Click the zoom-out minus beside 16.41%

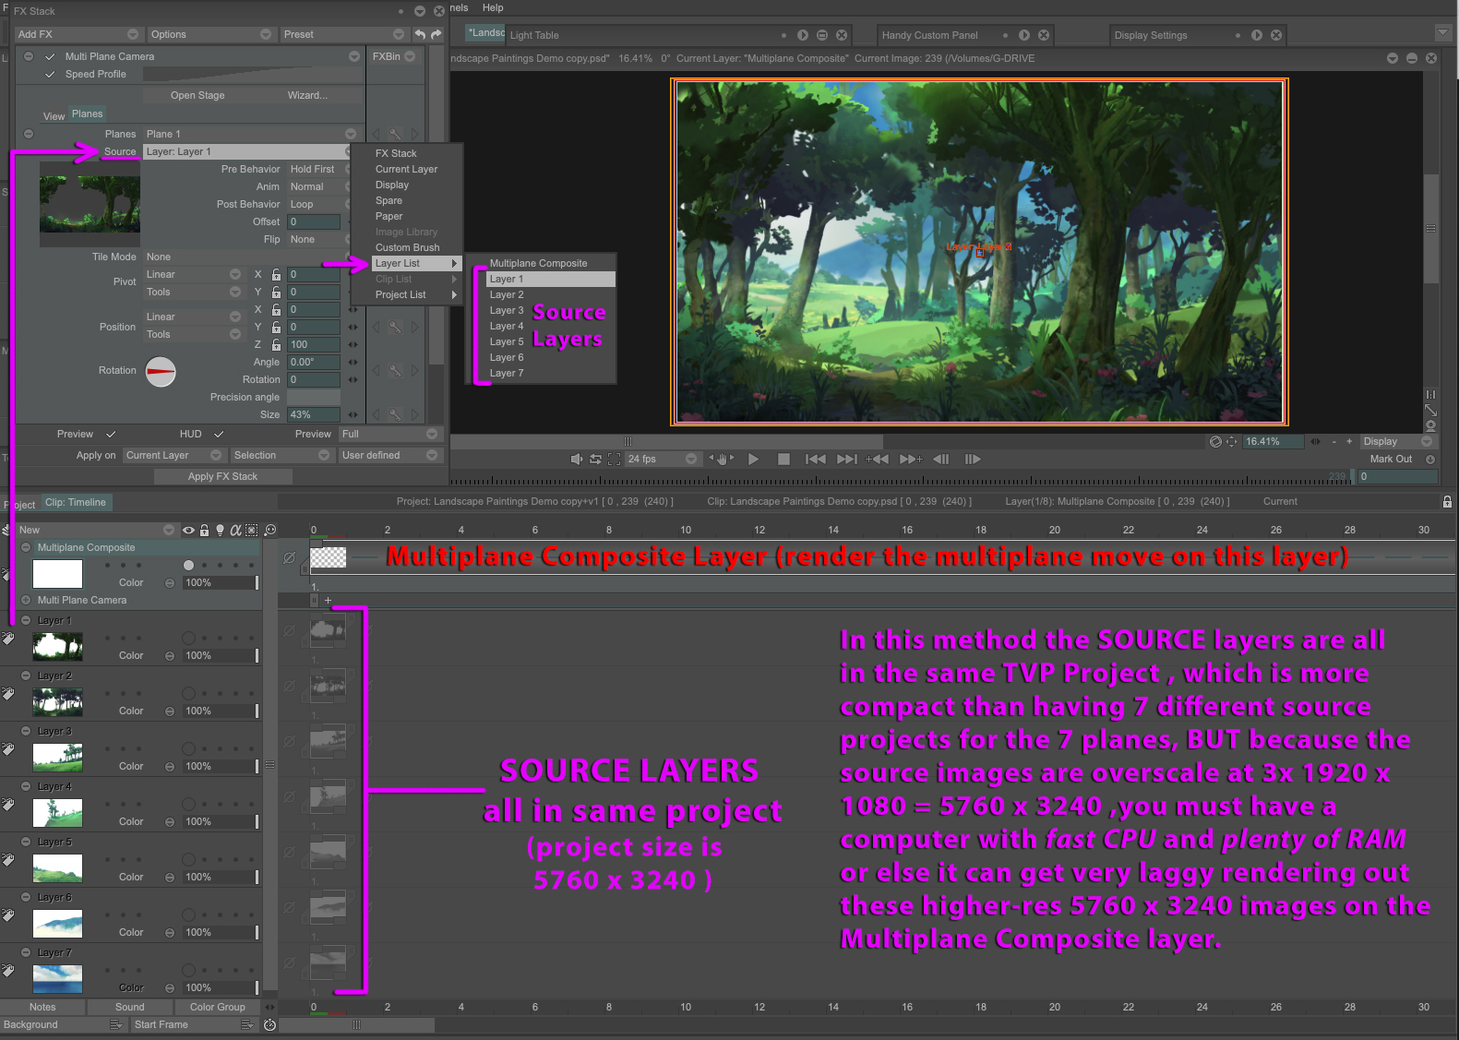click(1333, 441)
